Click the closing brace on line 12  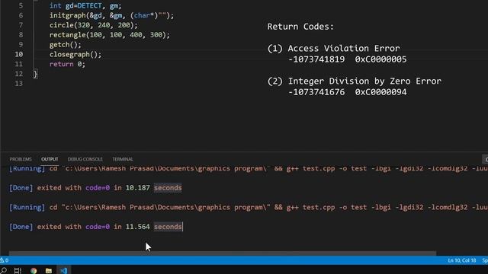click(x=35, y=74)
